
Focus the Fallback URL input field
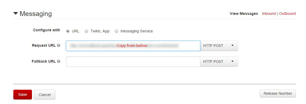(133, 62)
